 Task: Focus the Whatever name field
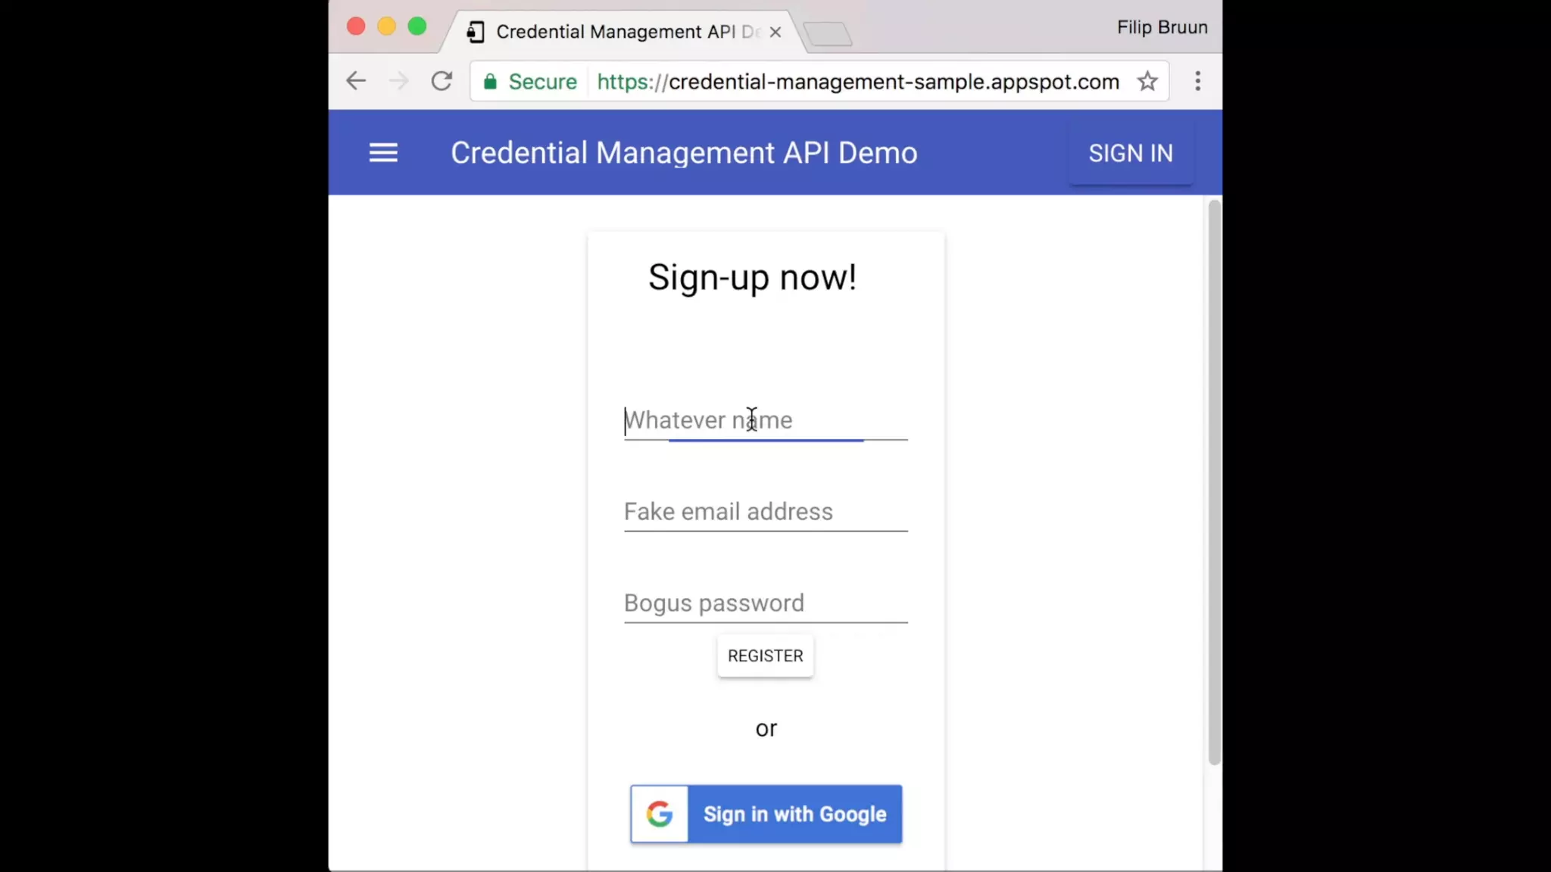(x=765, y=420)
